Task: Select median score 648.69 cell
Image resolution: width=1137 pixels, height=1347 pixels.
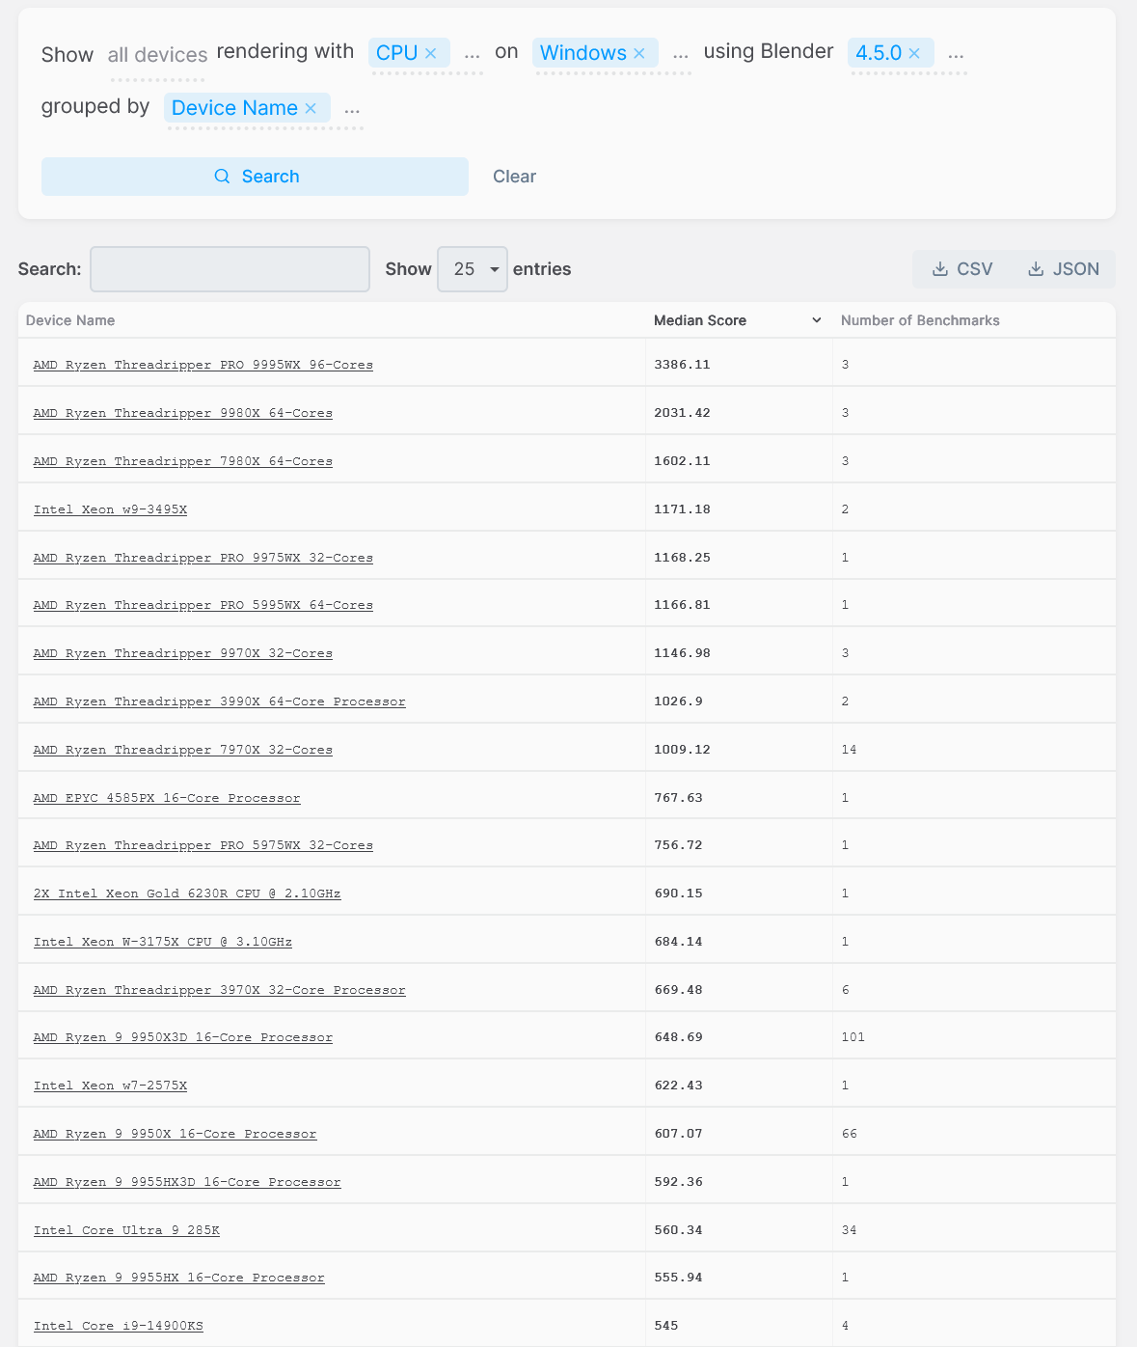Action: point(740,1037)
